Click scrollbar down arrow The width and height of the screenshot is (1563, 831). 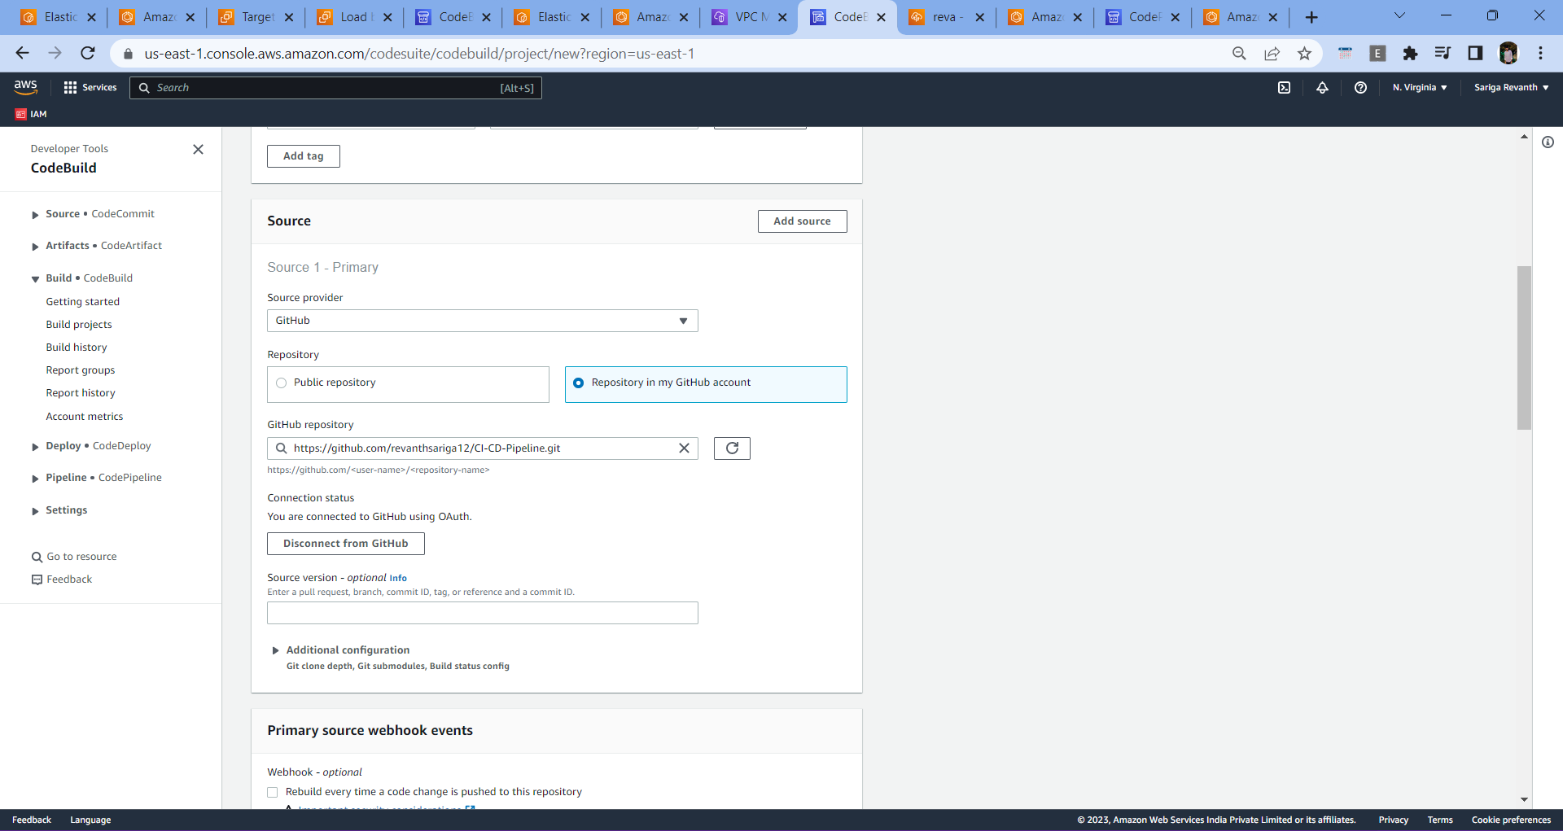coord(1524,800)
